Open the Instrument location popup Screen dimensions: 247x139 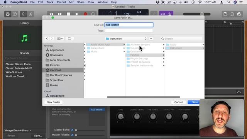click(126, 39)
